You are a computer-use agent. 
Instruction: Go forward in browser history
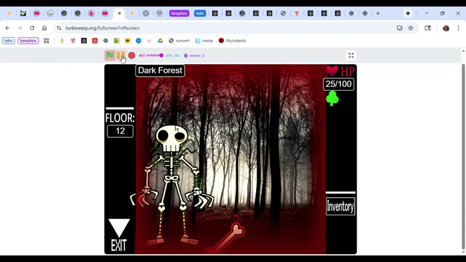(x=20, y=28)
